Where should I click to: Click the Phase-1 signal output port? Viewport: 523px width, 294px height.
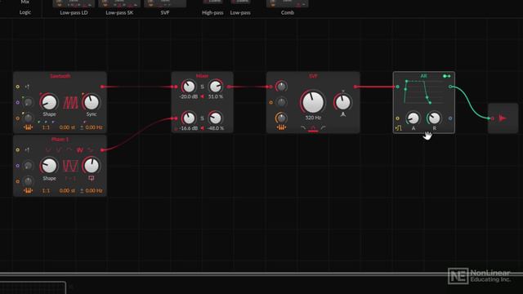coord(102,150)
